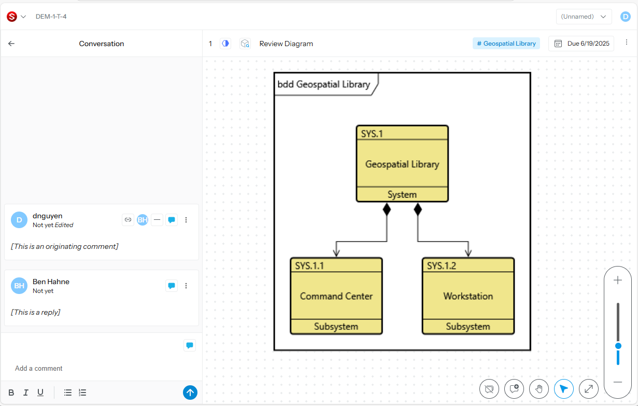Image resolution: width=638 pixels, height=406 pixels.
Task: Click the hide comments icon on canvas
Action: point(489,388)
